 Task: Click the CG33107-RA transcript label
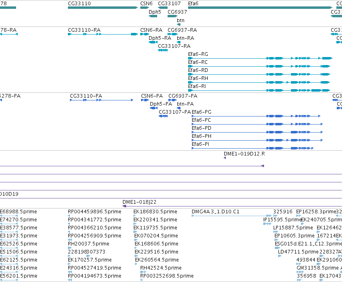click(x=174, y=46)
